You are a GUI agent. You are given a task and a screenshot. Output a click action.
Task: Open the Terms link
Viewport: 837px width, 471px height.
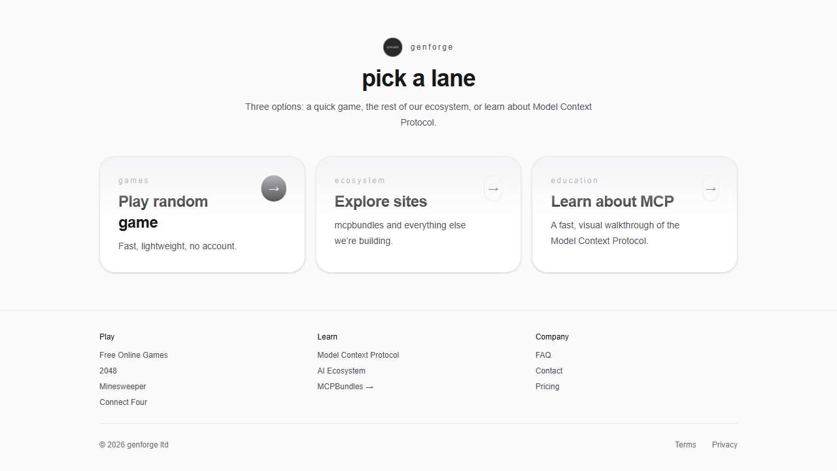[685, 445]
